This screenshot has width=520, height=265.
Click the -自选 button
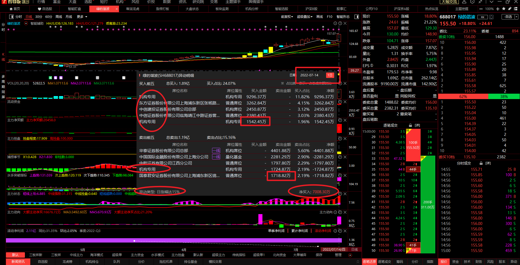coord(508,17)
